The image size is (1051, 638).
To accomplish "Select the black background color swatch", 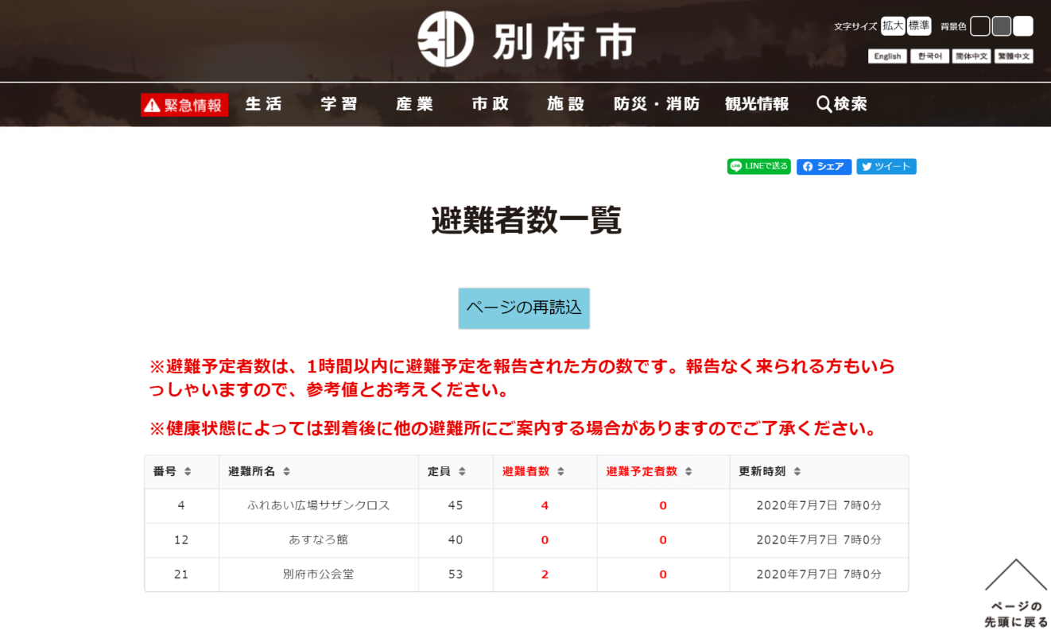I will 980,26.
